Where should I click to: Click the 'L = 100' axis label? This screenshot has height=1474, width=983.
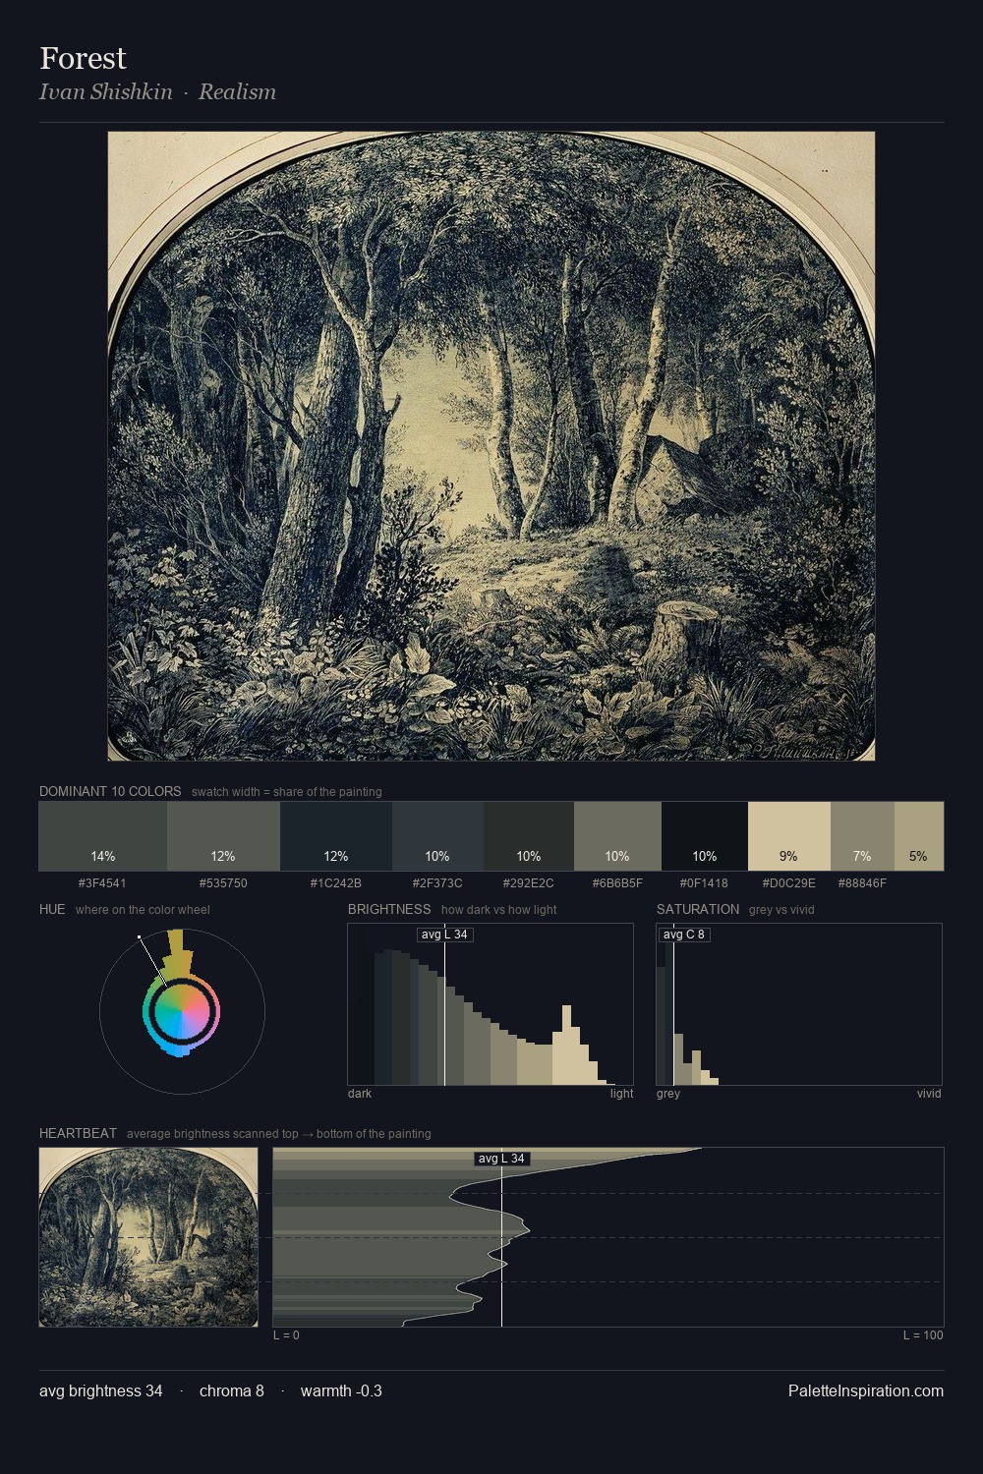click(923, 1335)
